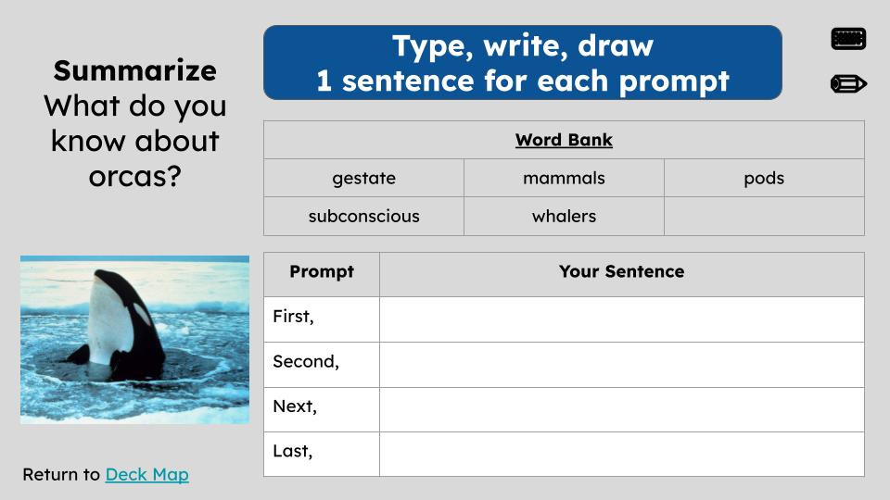Select the orca photo
The width and height of the screenshot is (890, 500).
[134, 340]
